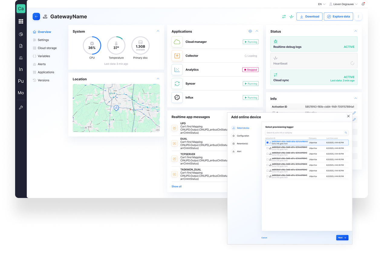
Task: Open the EN language dropdown
Action: 322,4
